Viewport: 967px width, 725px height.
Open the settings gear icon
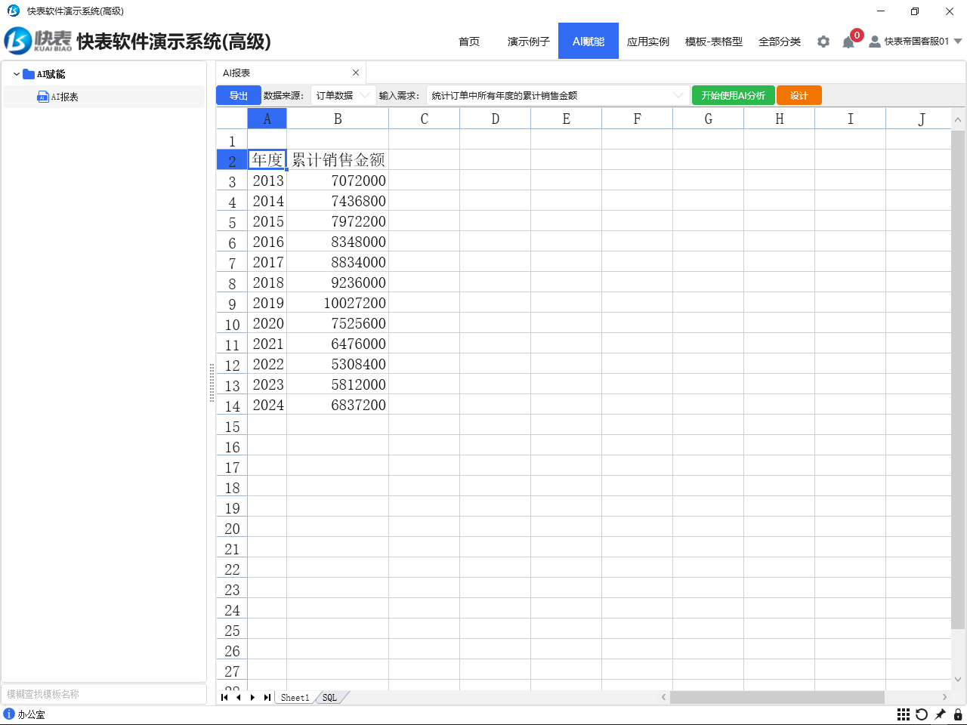coord(823,42)
